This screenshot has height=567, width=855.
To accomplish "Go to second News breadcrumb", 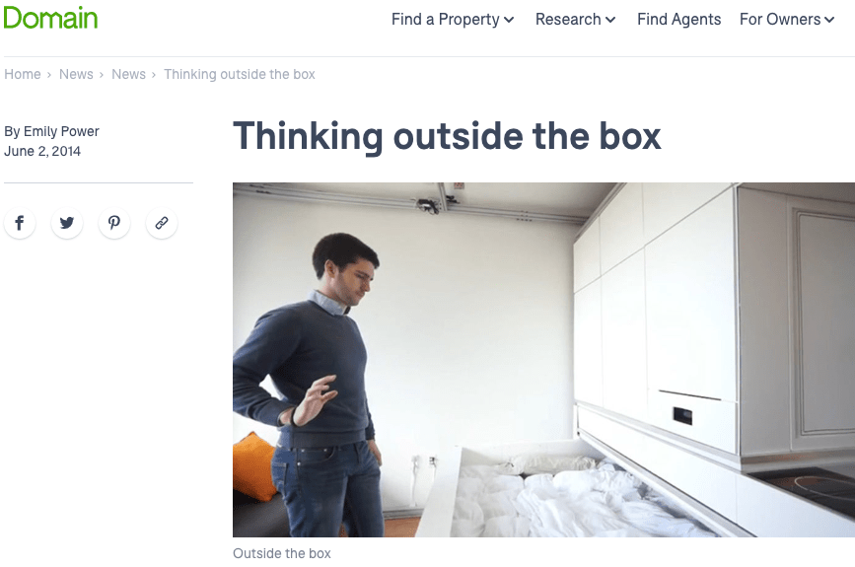I will tap(128, 74).
